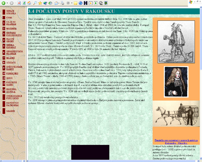
Task: Refresh the page using the green arrows icon
Action: [24, 3]
